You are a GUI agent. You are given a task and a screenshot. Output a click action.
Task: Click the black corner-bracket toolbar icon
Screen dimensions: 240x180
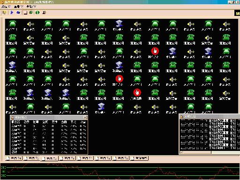pos(25,13)
